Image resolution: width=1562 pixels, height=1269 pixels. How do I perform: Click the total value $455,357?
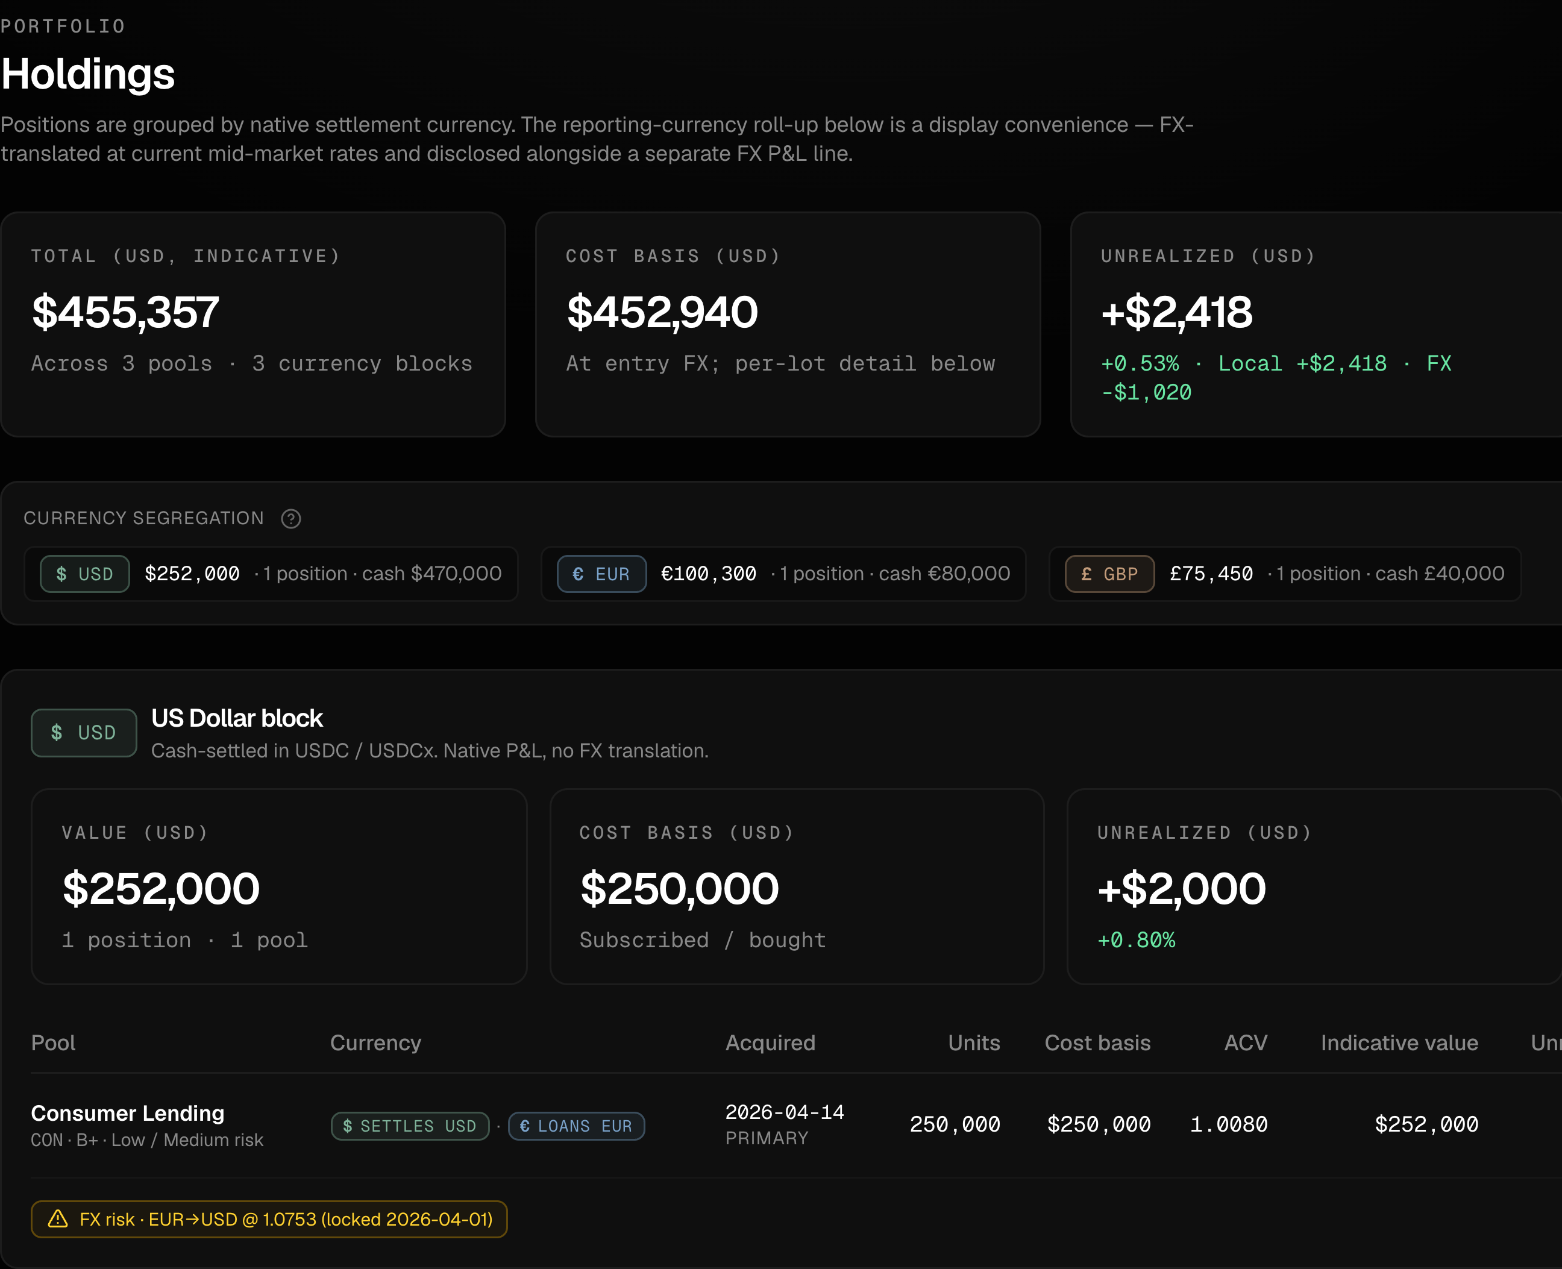click(125, 312)
